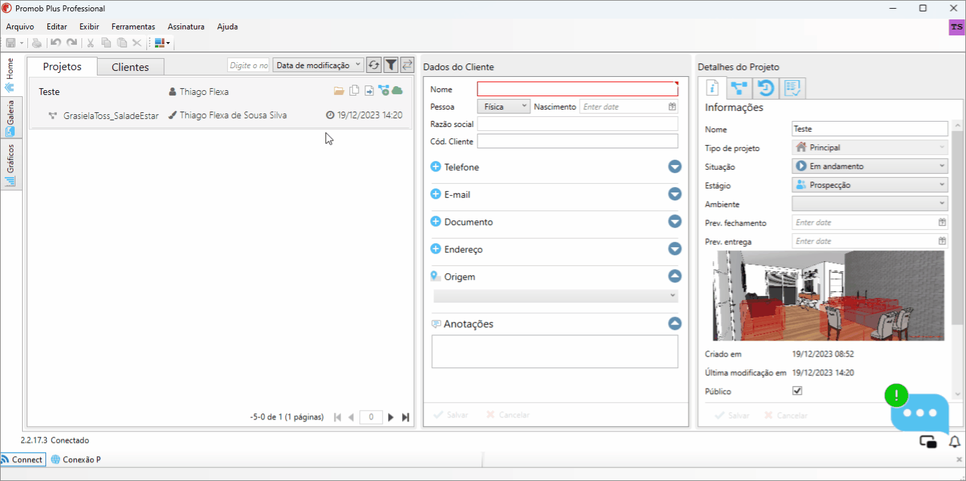Open the project structure tab icon

739,88
